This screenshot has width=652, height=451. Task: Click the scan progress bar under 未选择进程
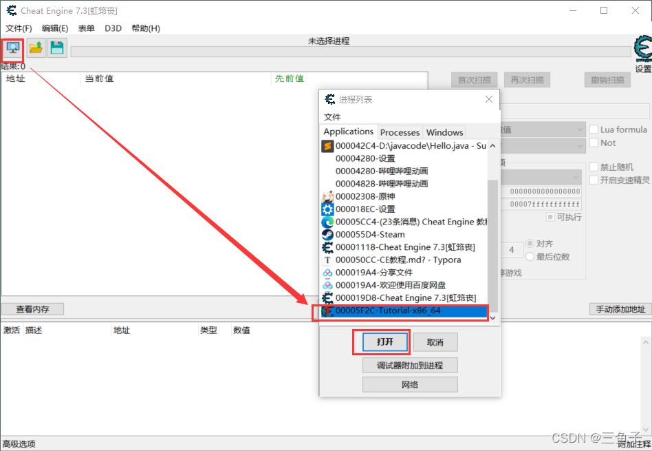(x=351, y=52)
